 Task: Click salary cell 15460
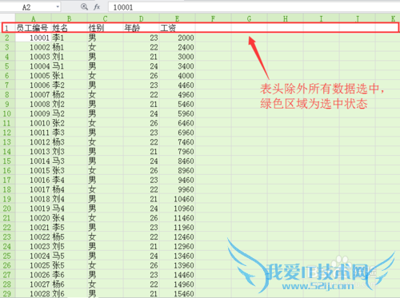coord(177,294)
